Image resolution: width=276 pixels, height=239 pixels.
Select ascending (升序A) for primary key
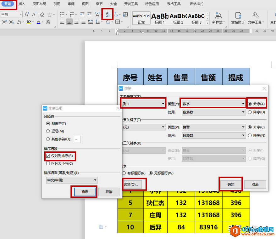click(x=250, y=104)
